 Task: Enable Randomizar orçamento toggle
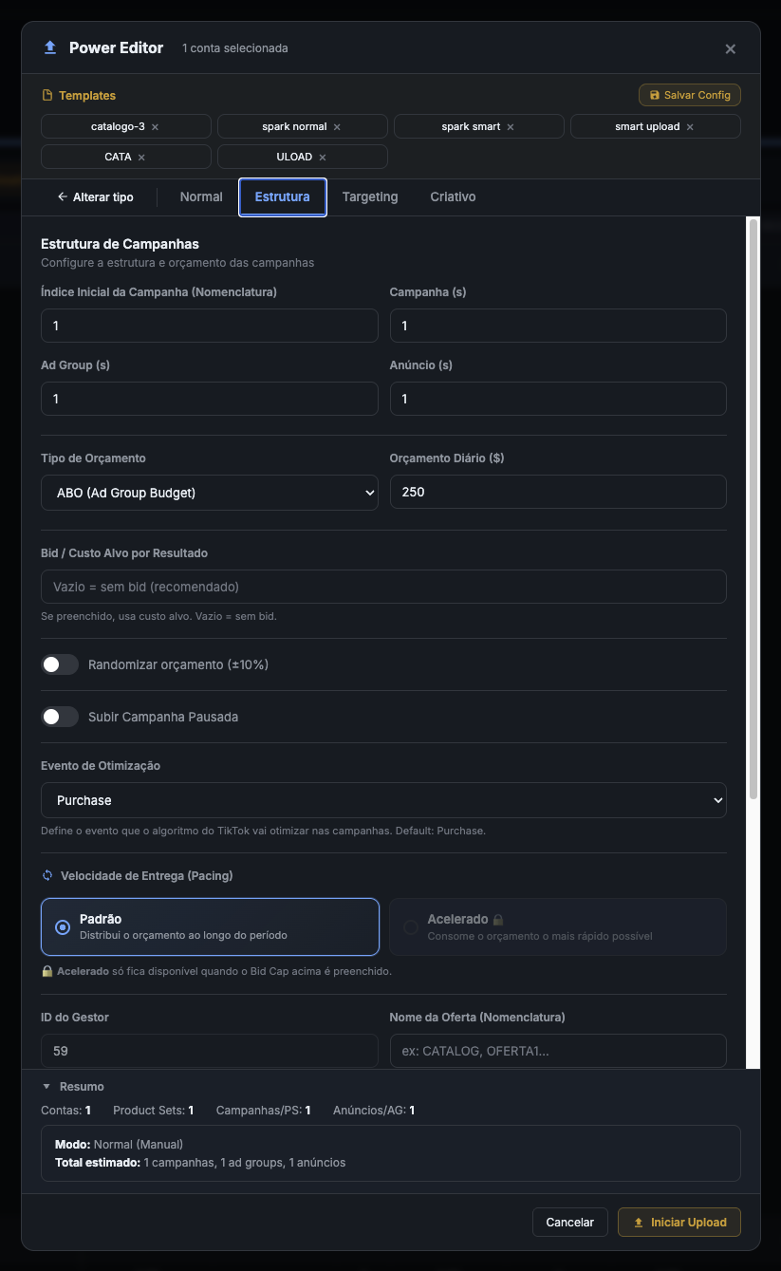click(x=60, y=664)
